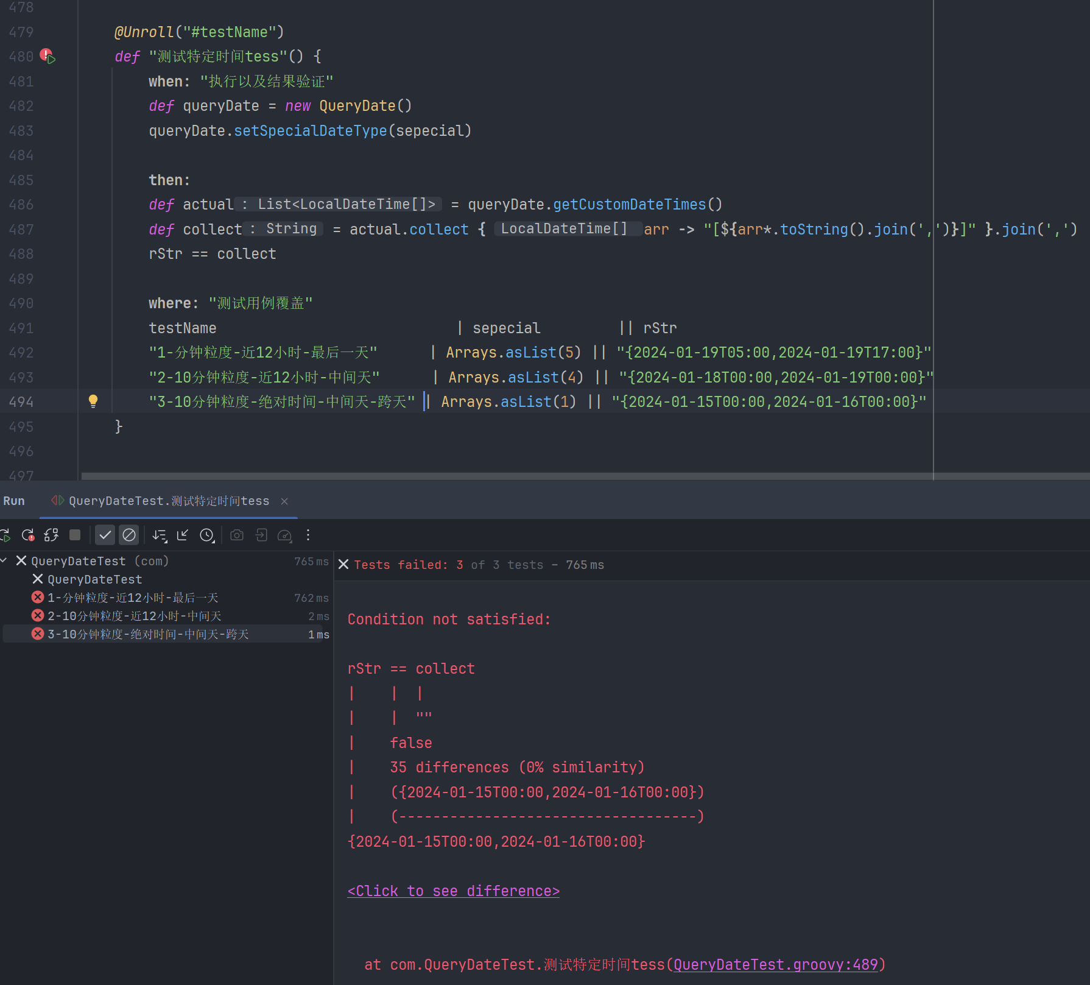Click the @Unroll annotation on line 479
Screen dimensions: 1090x985
(x=144, y=32)
